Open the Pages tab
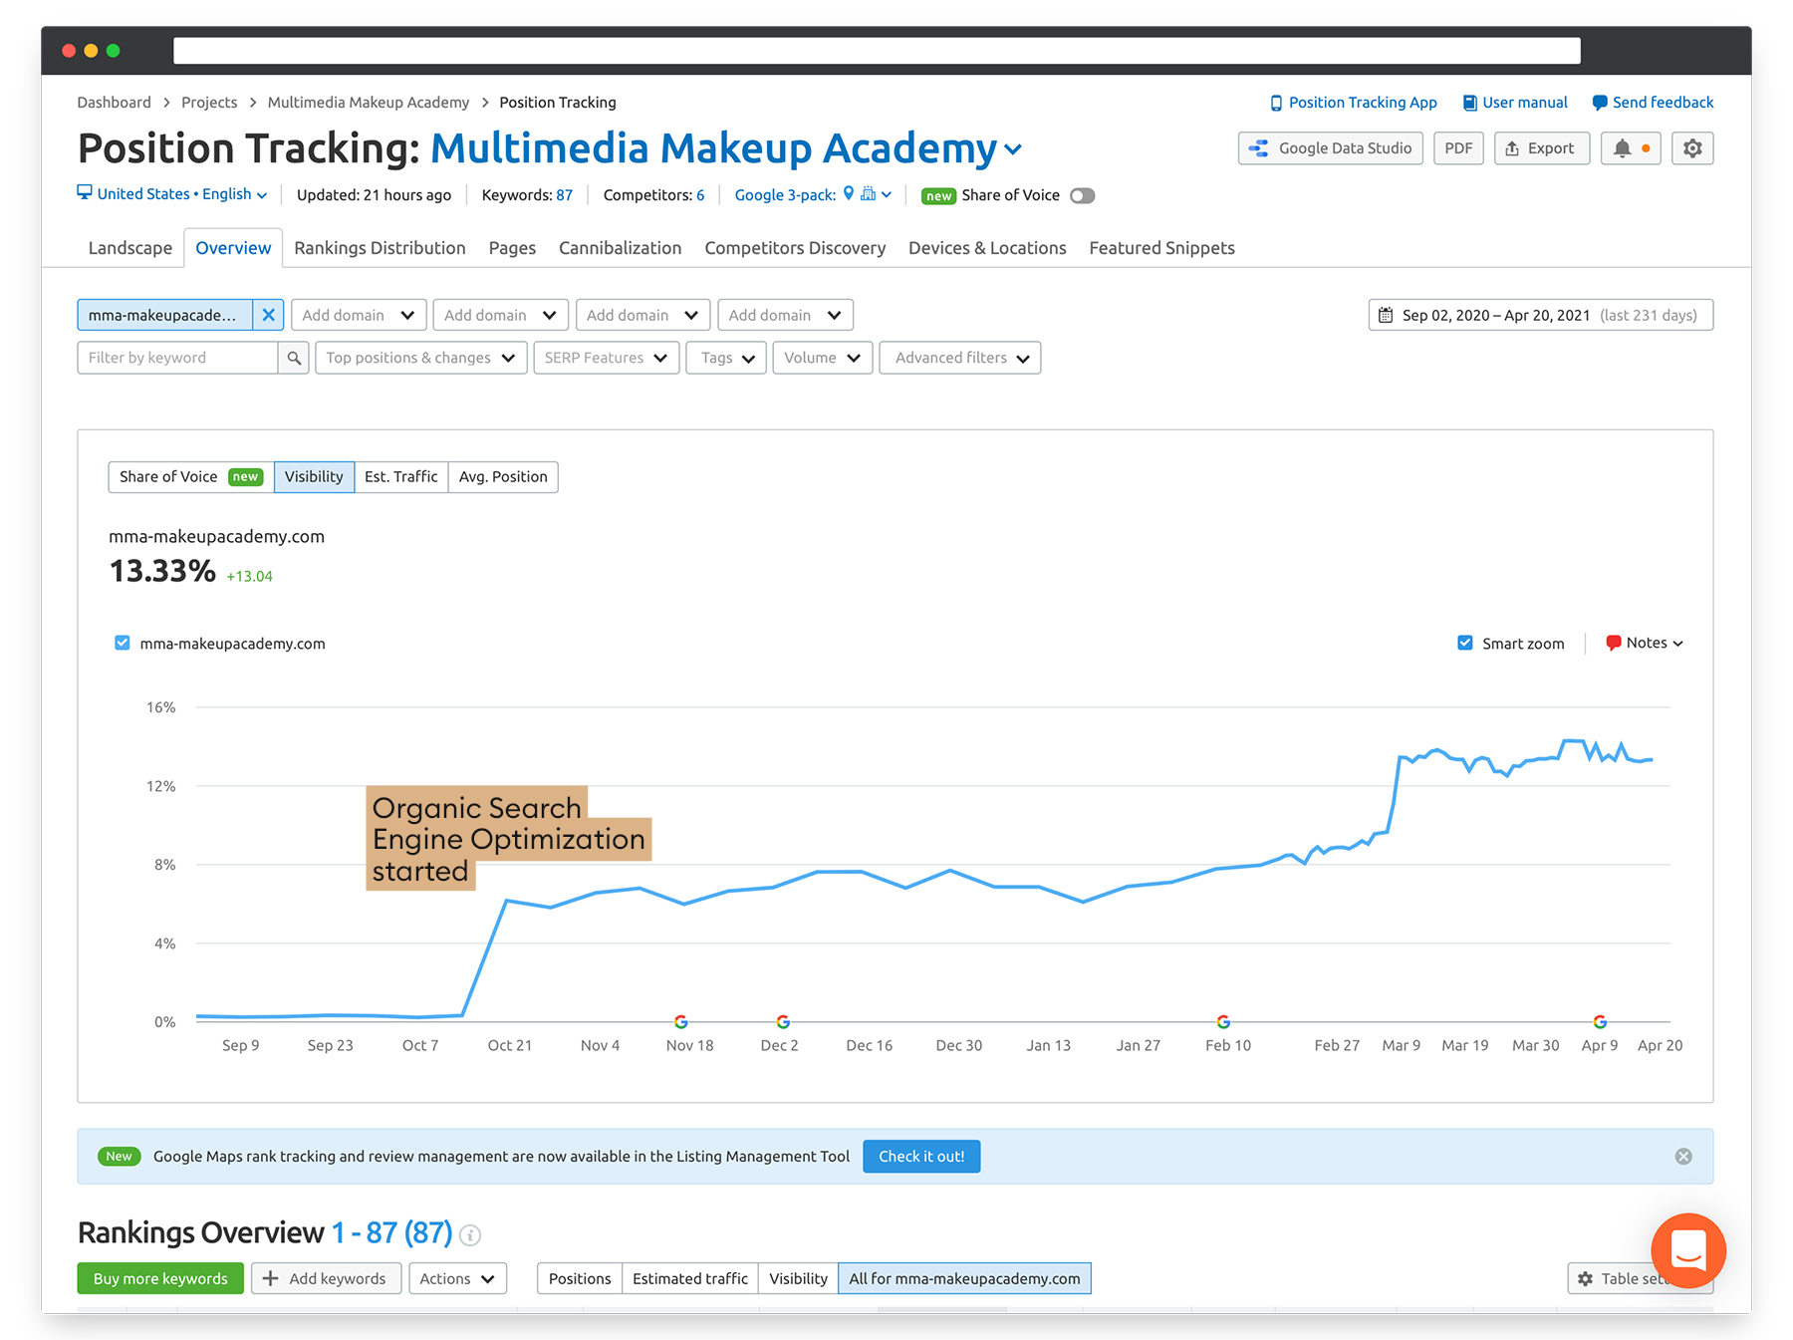1793x1340 pixels. 512,248
